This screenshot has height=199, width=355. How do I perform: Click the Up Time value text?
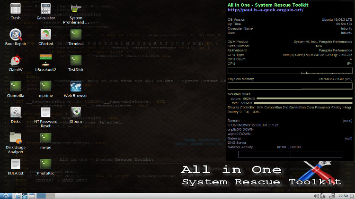click(x=344, y=24)
